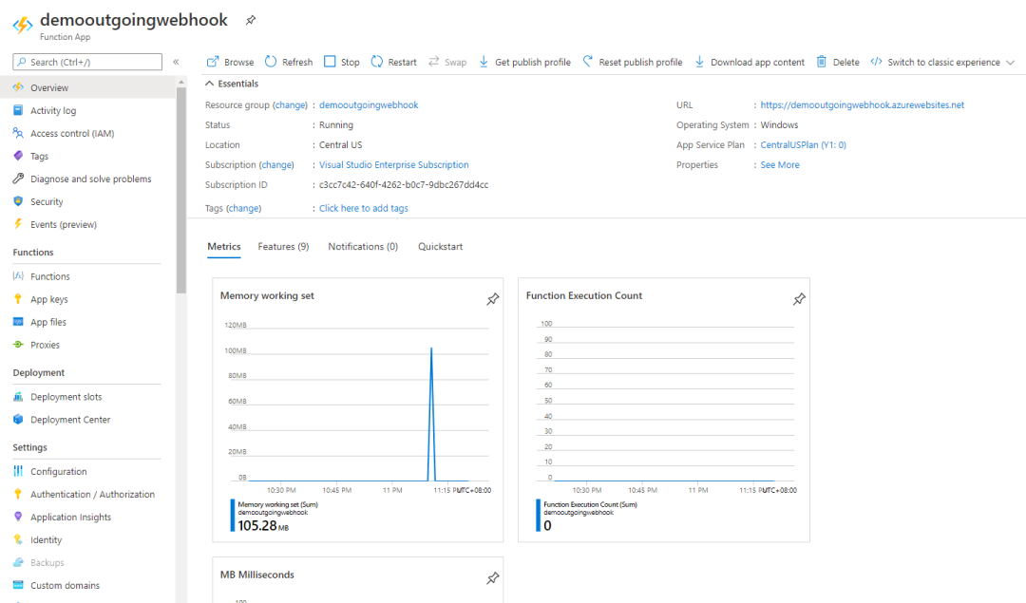Open App files
The height and width of the screenshot is (603, 1026).
[87, 323]
